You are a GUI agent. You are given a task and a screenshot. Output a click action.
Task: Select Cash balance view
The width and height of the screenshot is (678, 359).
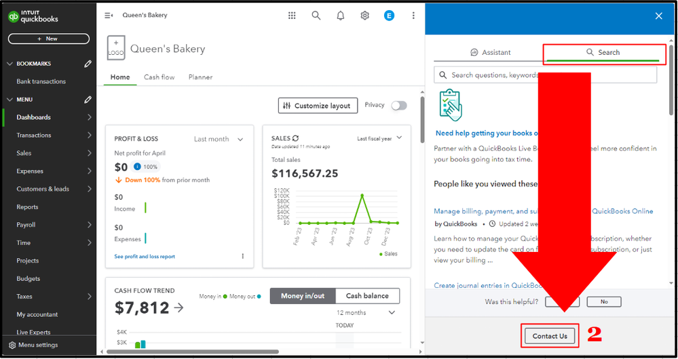click(368, 296)
